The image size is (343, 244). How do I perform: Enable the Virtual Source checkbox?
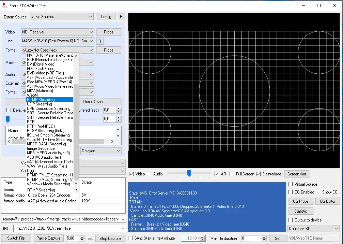pos(291,184)
